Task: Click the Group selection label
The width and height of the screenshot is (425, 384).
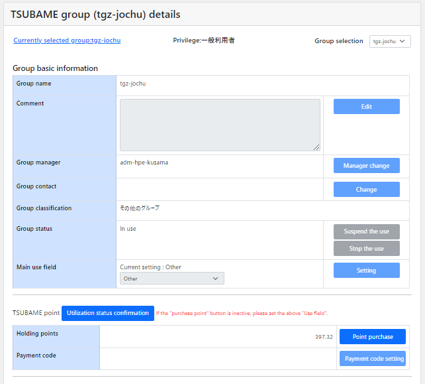Action: pos(339,41)
